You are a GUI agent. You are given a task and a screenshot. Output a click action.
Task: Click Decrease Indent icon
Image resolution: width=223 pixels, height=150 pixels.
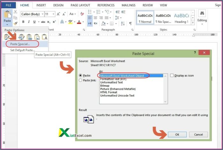(118, 12)
